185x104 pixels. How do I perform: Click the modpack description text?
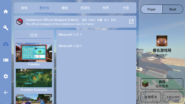click(x=60, y=24)
